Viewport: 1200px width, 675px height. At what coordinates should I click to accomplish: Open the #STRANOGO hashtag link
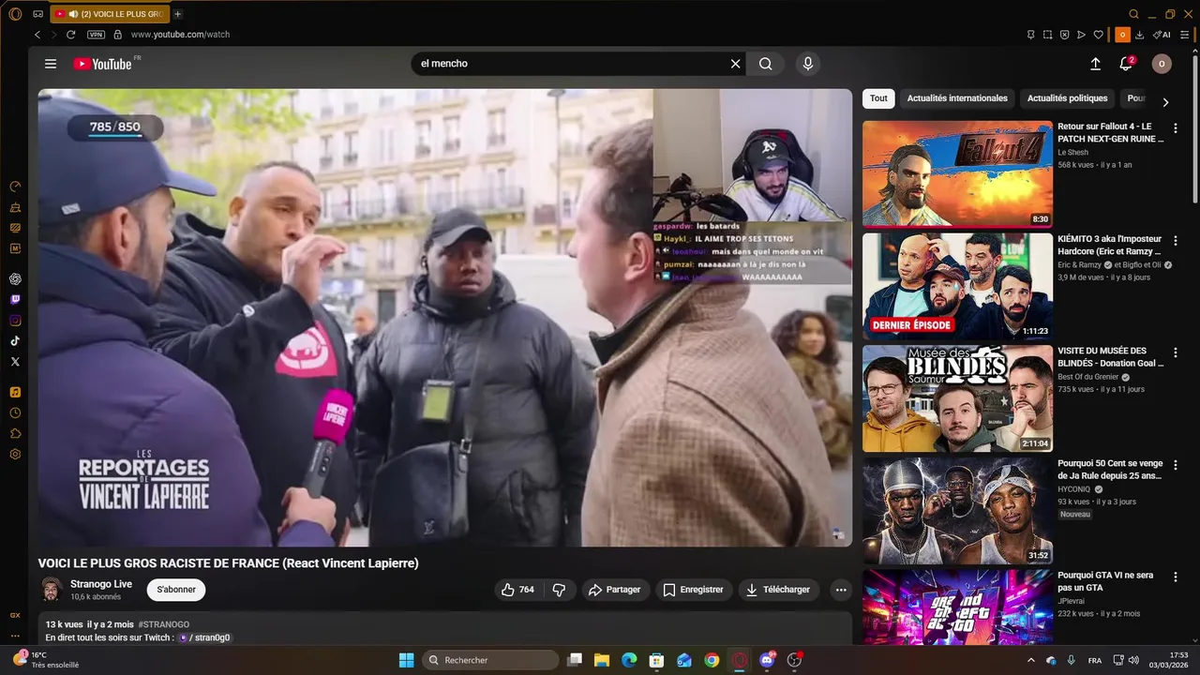tap(164, 624)
